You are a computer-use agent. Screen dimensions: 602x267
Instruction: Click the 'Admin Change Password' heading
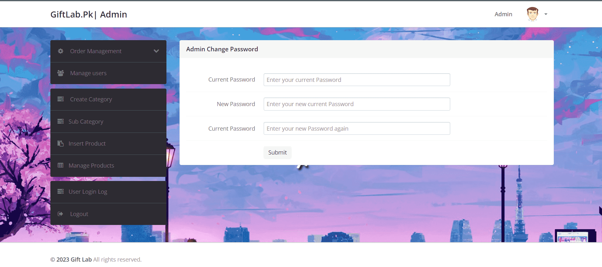[222, 49]
